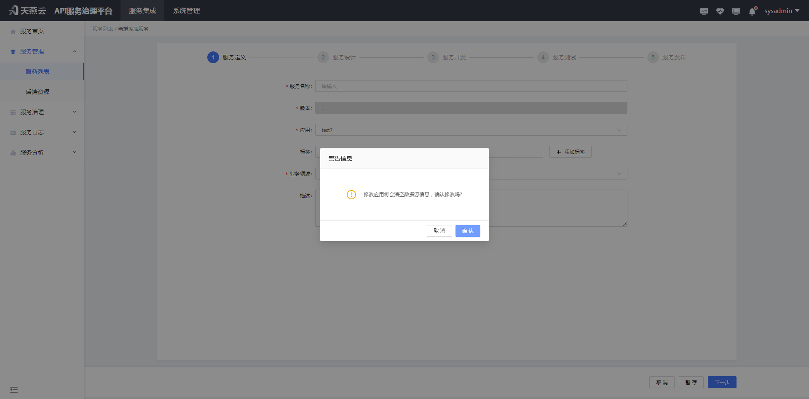Click the 天燕云 logo
The height and width of the screenshot is (399, 809).
click(27, 11)
